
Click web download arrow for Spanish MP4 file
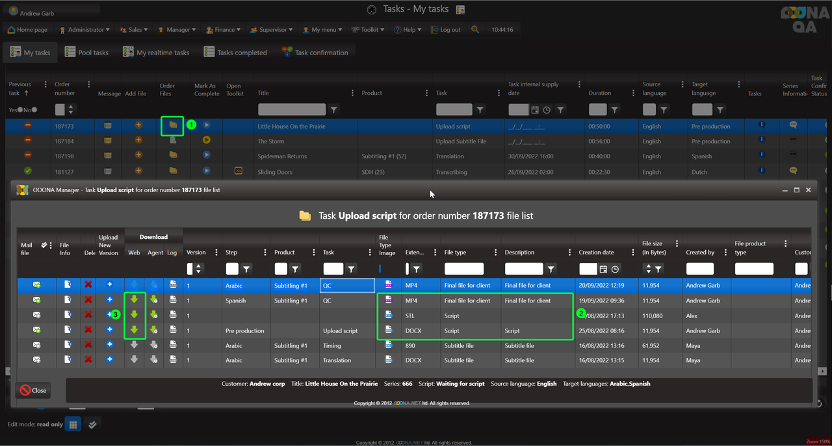click(134, 300)
